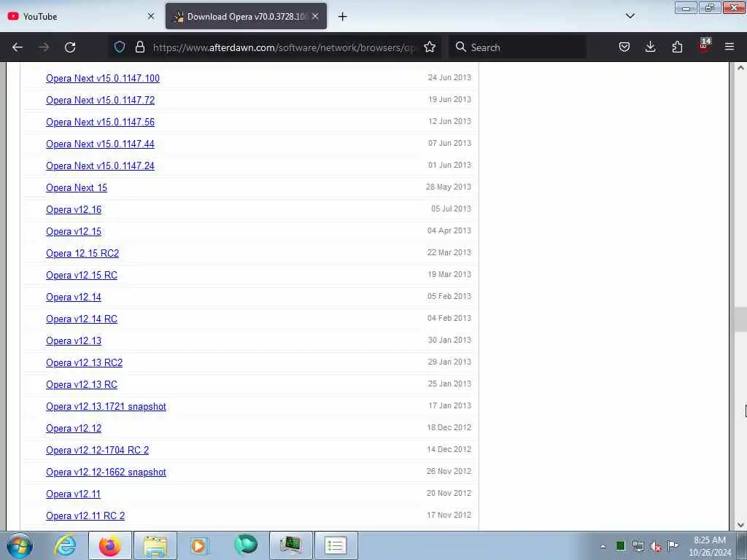747x560 pixels.
Task: Bookmark this page with the star
Action: pyautogui.click(x=430, y=47)
